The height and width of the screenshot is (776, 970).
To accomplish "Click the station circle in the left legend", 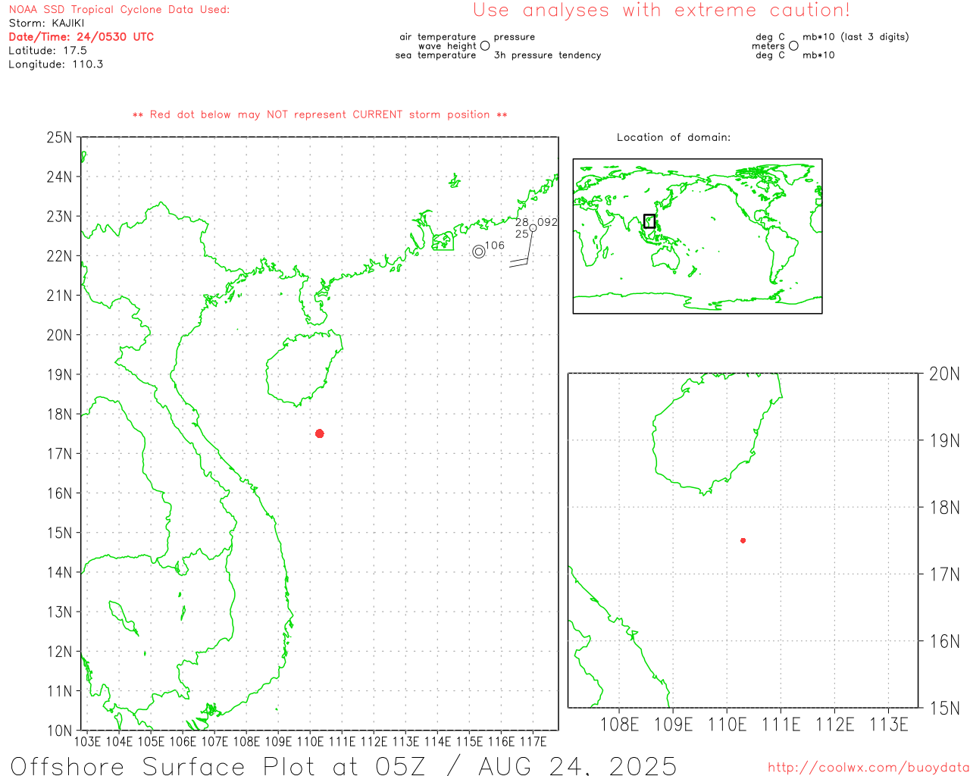I will (485, 46).
